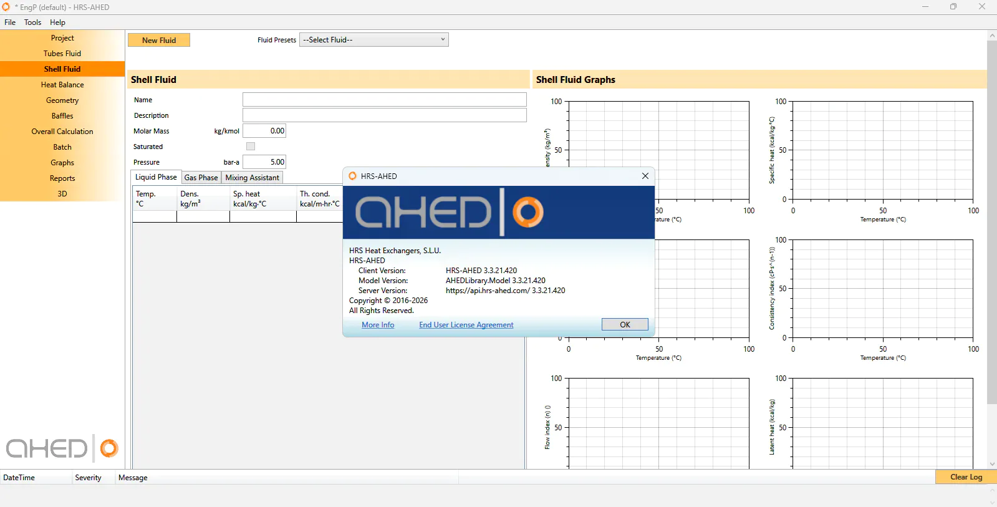The height and width of the screenshot is (507, 997).
Task: Click the HRS-AHED app icon in title bar
Action: (x=6, y=7)
